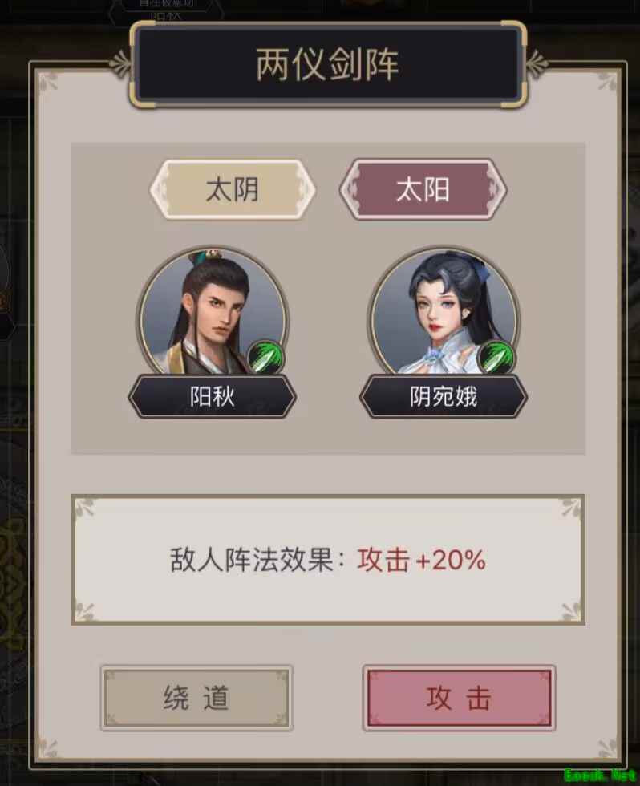Click the 阳秋 name plate
Image resolution: width=640 pixels, height=786 pixels.
point(213,396)
